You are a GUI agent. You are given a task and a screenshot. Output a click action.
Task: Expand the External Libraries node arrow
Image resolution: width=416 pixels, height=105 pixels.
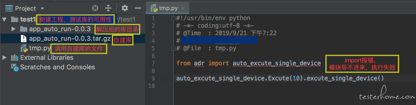click(x=4, y=58)
